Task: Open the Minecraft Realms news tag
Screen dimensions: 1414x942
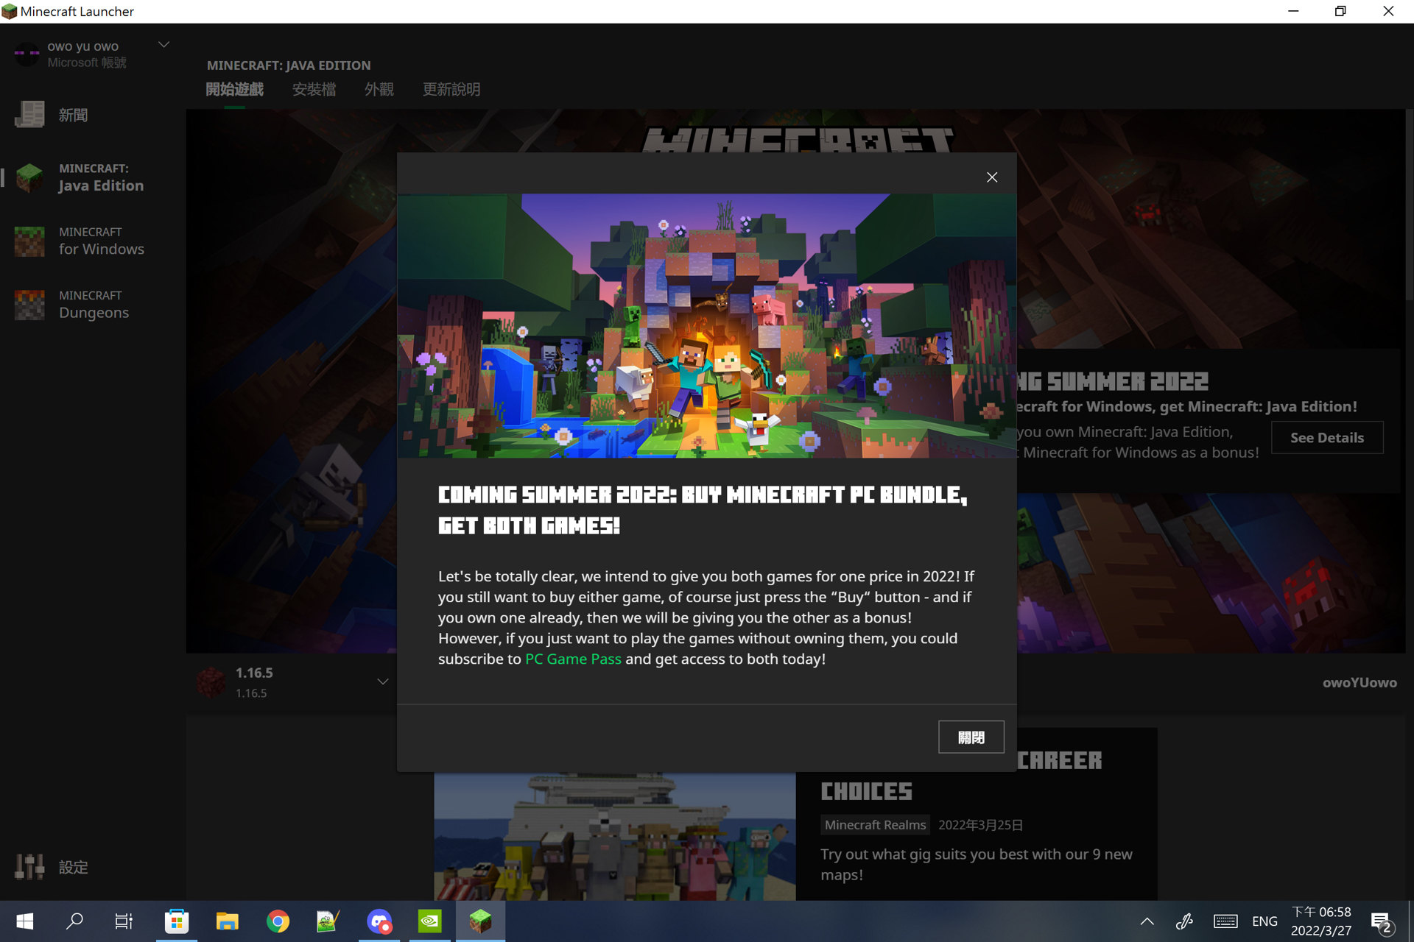Action: [x=875, y=825]
